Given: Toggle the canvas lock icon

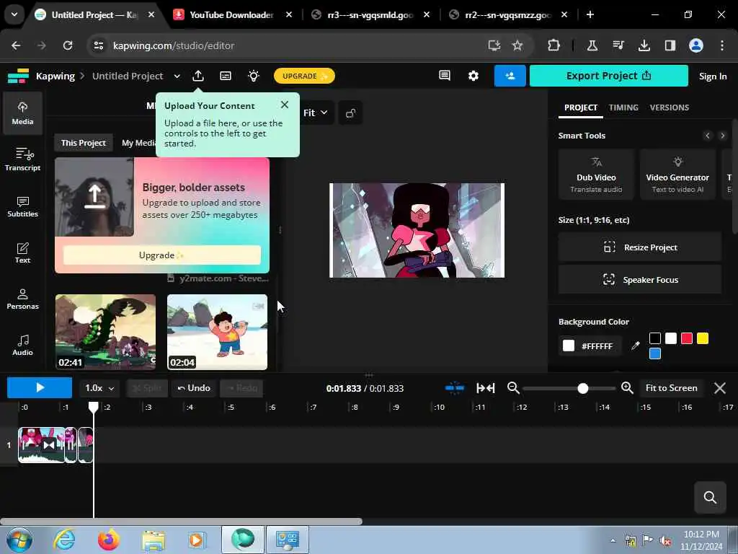Looking at the screenshot, I should click(350, 113).
